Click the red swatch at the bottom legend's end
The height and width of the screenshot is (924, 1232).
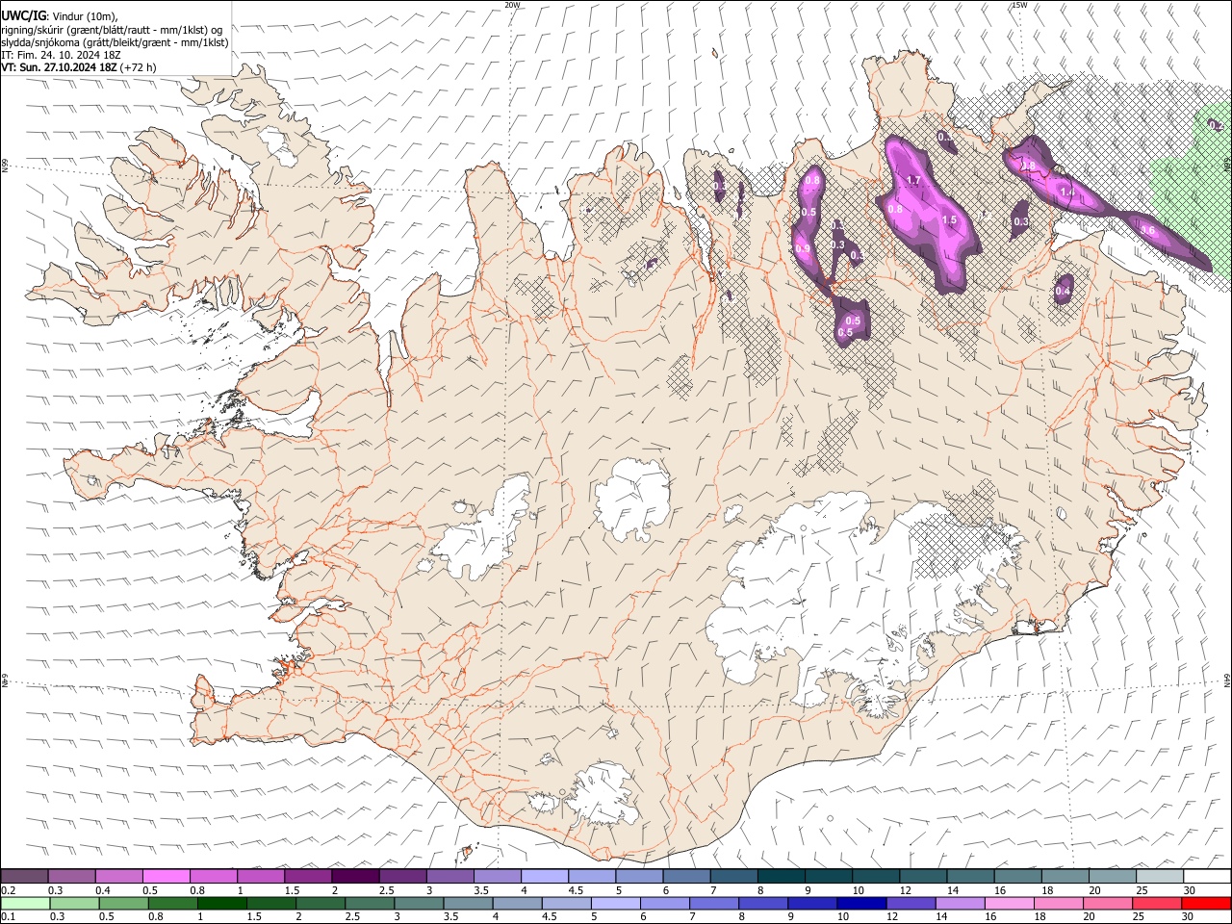(x=1206, y=904)
